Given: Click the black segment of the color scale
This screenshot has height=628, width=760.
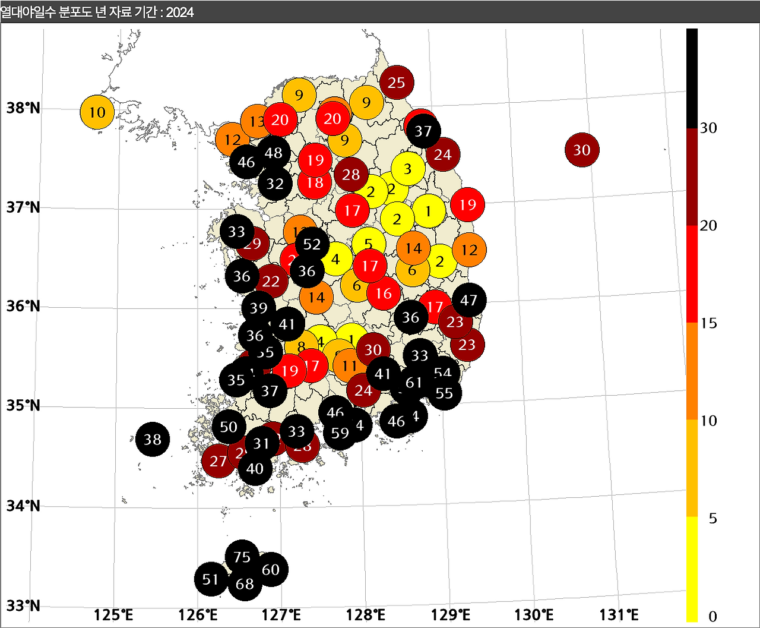Looking at the screenshot, I should click(x=692, y=78).
